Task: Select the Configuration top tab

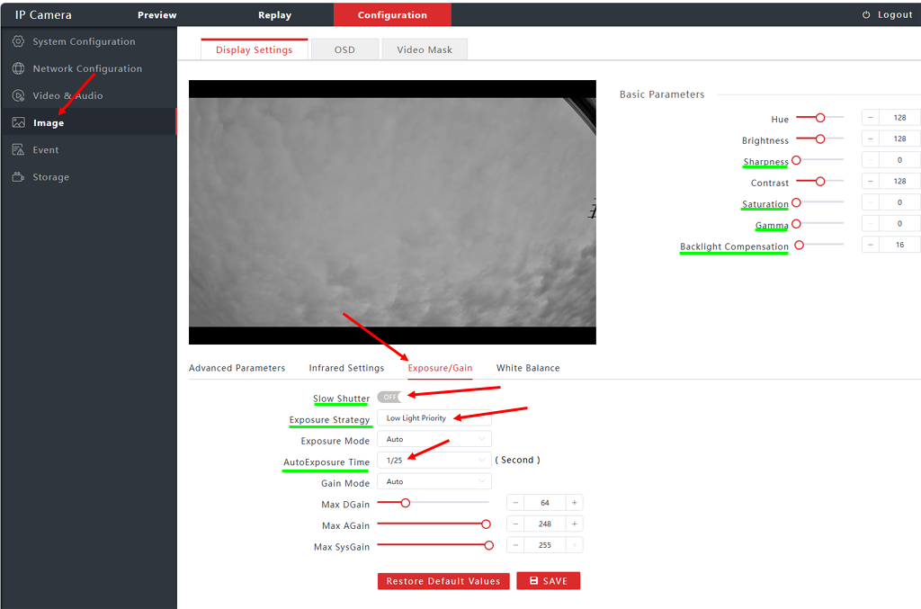Action: click(x=392, y=14)
